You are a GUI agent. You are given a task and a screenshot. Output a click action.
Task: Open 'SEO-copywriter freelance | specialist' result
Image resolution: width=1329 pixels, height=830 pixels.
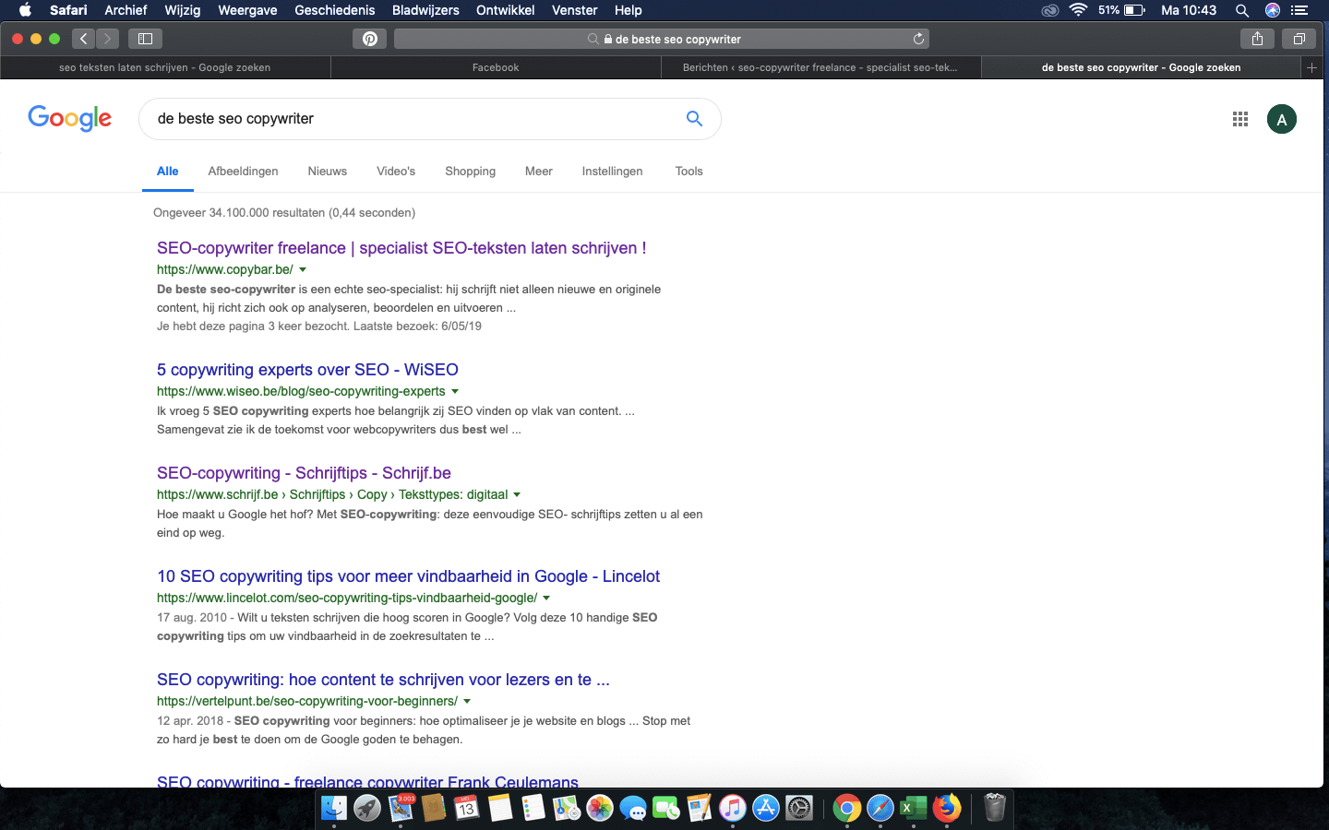click(x=401, y=248)
